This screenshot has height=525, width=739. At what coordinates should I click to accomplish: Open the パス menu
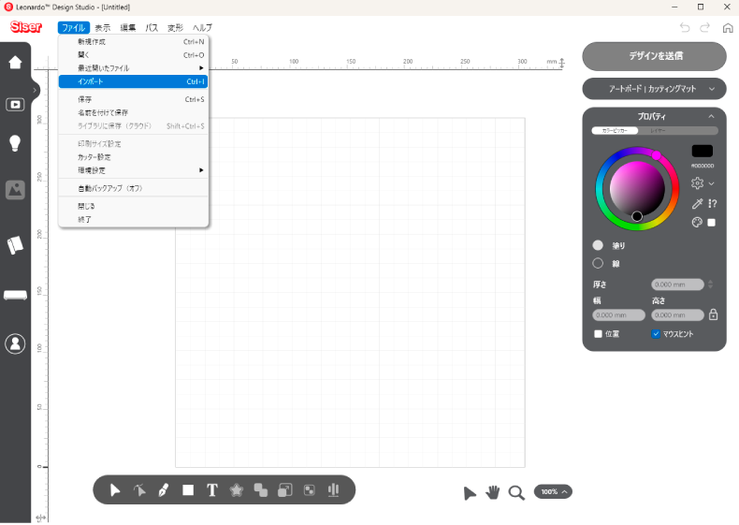(152, 28)
